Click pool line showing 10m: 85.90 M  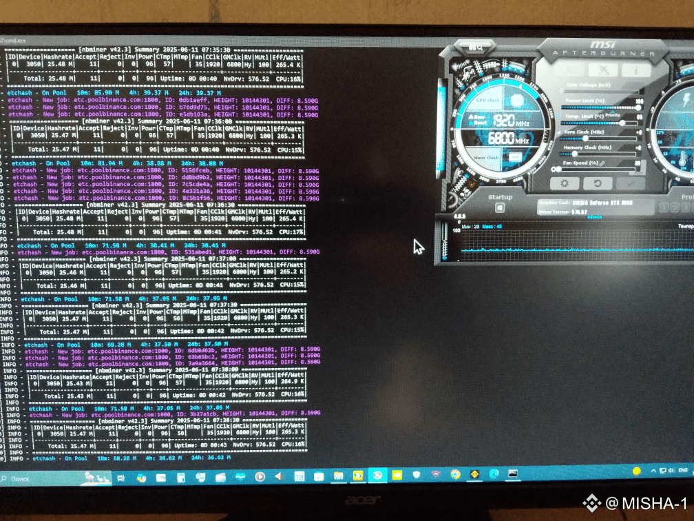[114, 93]
